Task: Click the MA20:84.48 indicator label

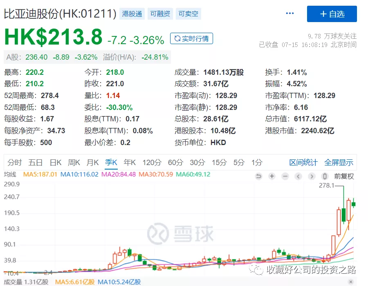Action: [119, 174]
